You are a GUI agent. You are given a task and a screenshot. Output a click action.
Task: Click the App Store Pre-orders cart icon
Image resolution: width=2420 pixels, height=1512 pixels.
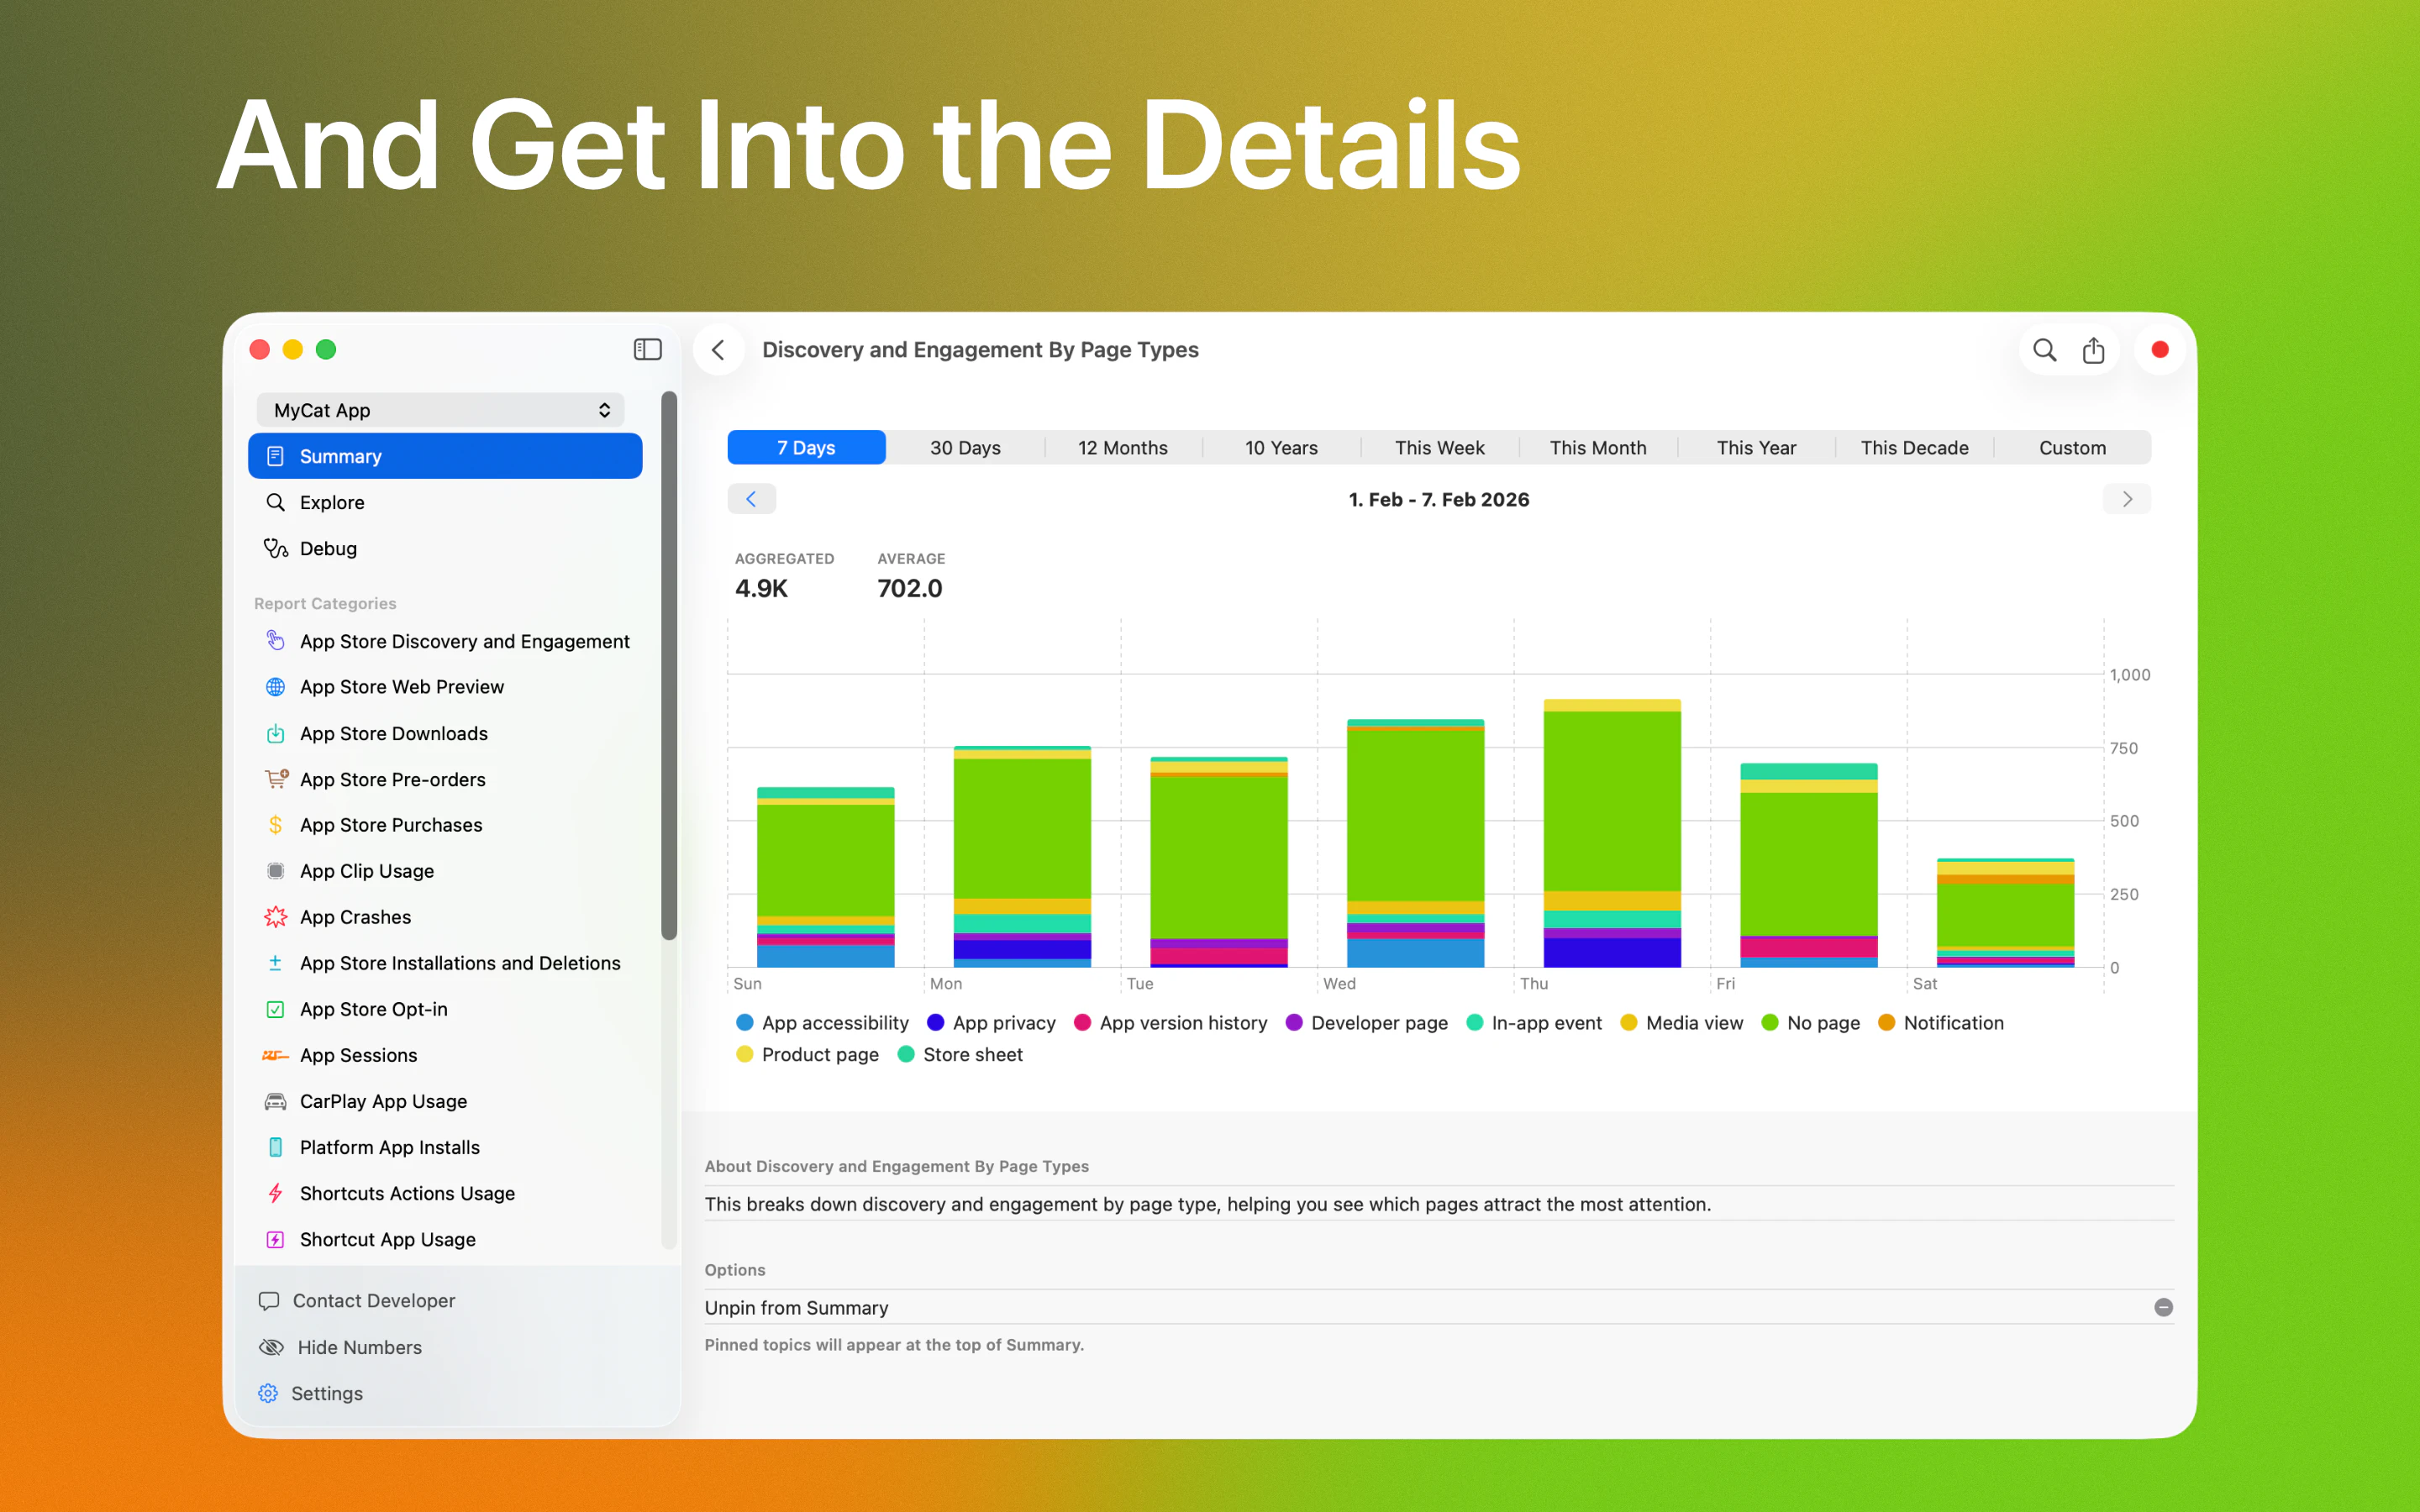pos(276,779)
